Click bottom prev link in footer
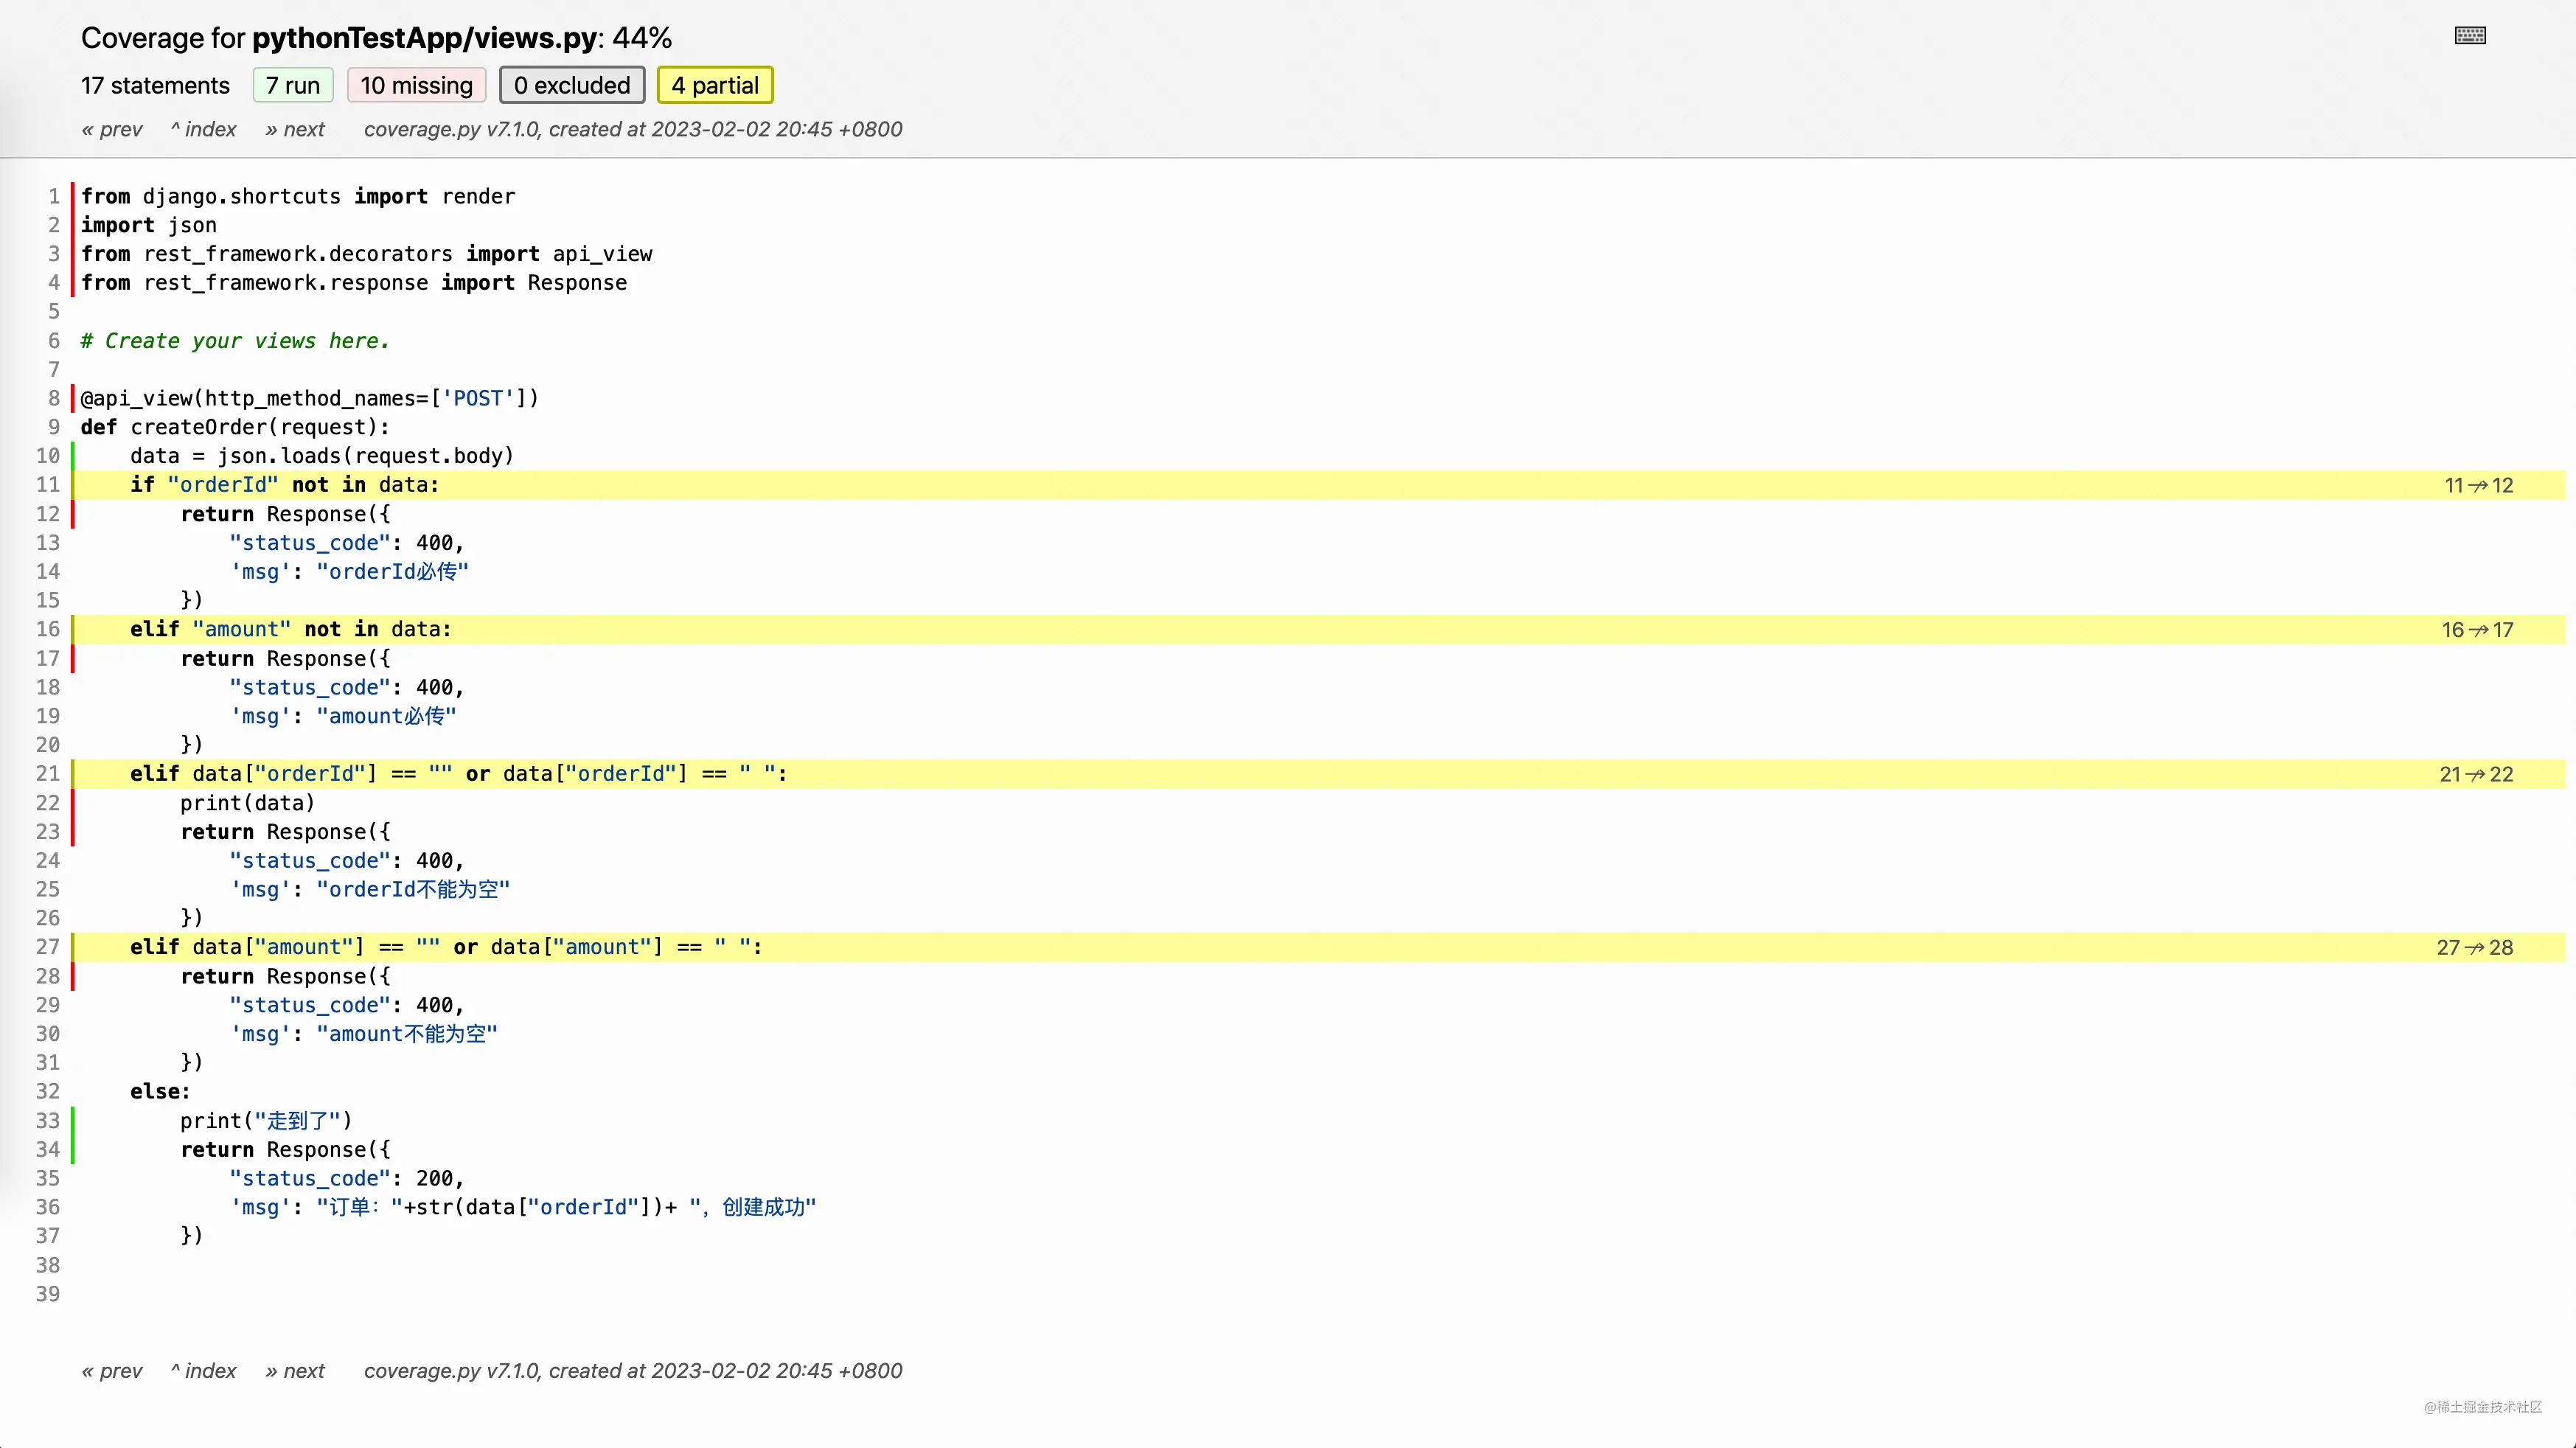This screenshot has width=2576, height=1448. tap(112, 1370)
